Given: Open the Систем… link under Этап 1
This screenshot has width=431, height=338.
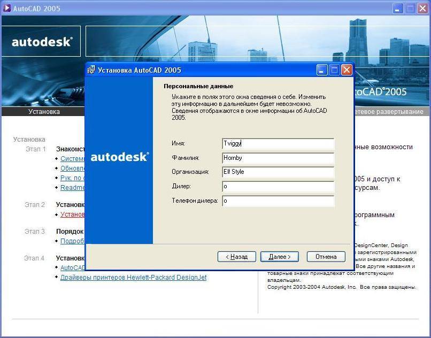Looking at the screenshot, I should click(73, 159).
